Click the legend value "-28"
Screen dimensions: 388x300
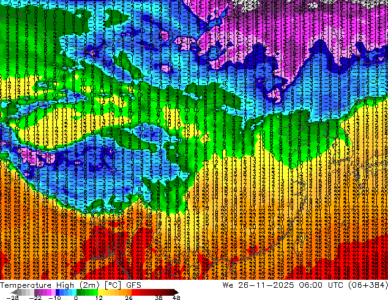coord(12,298)
